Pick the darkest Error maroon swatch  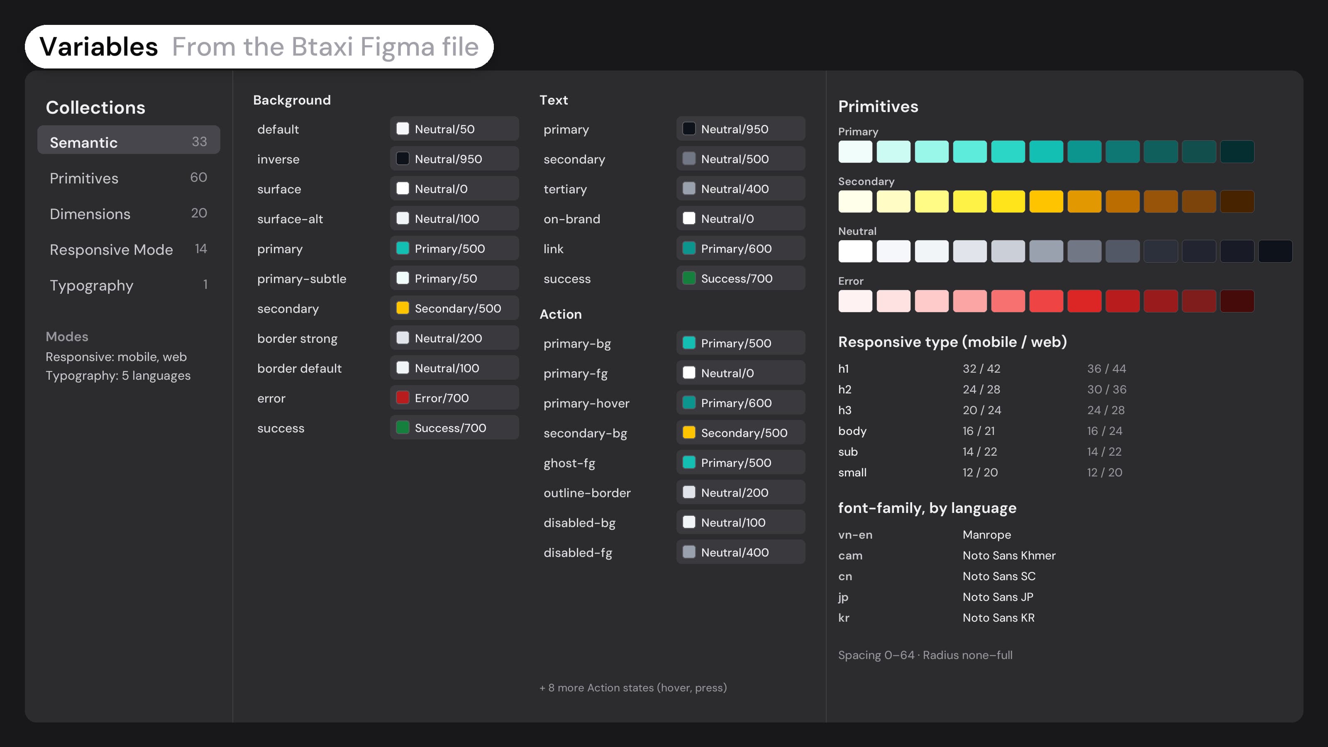pyautogui.click(x=1237, y=301)
